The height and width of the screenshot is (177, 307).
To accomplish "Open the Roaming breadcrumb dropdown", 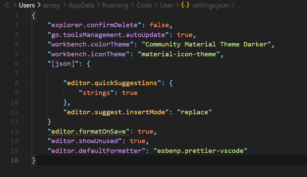I will pyautogui.click(x=115, y=5).
